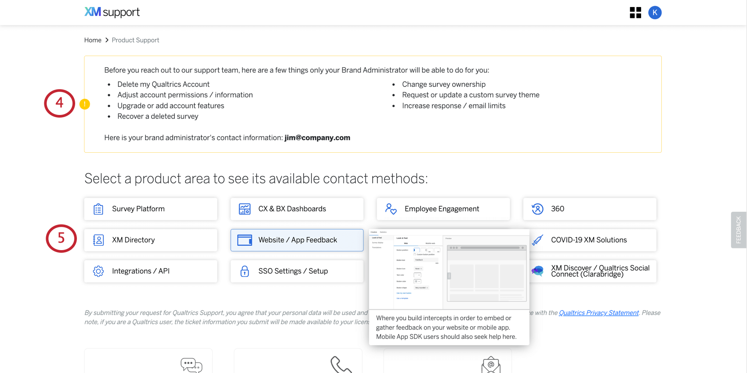Click the Product Support breadcrumb
The image size is (747, 373).
135,40
